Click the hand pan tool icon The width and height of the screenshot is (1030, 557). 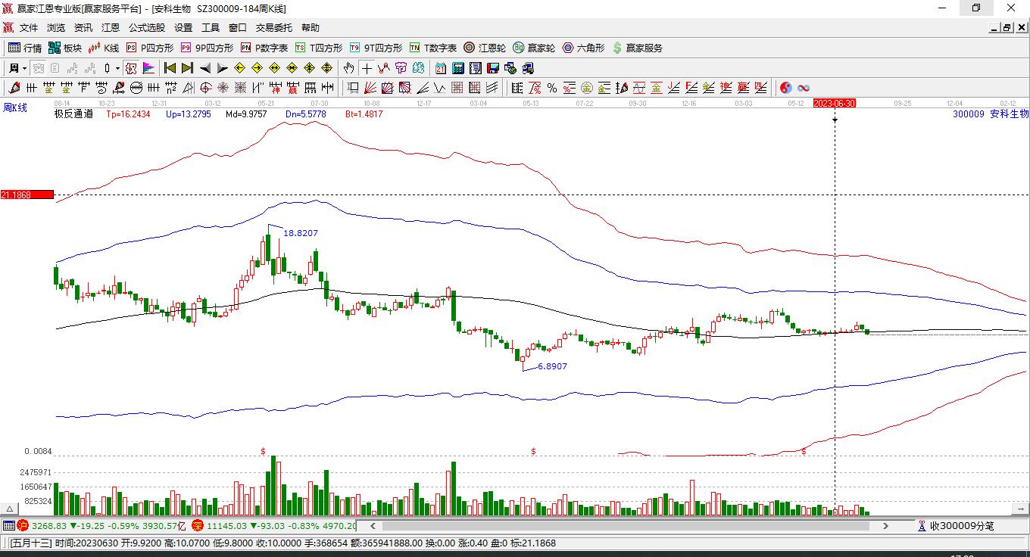point(348,68)
